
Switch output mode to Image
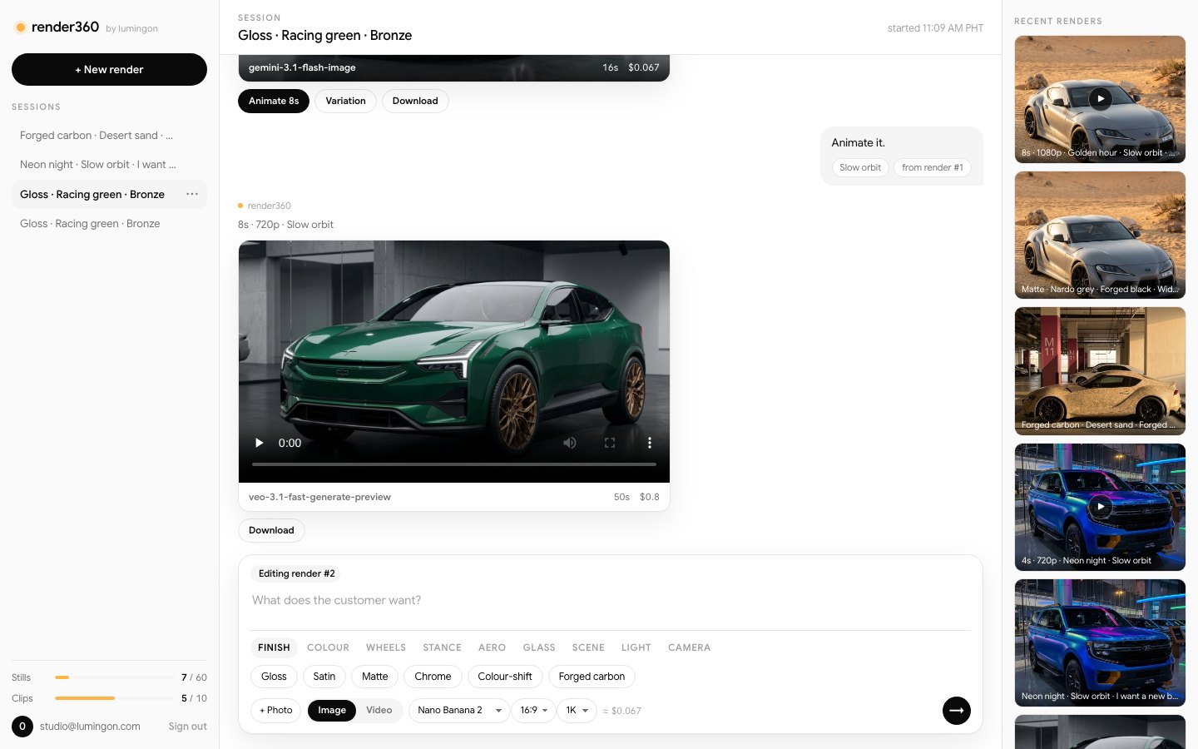coord(332,711)
